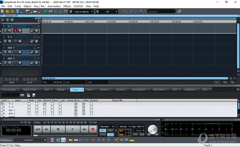Expand AUX 1 track header dropdown arrow

[38, 48]
